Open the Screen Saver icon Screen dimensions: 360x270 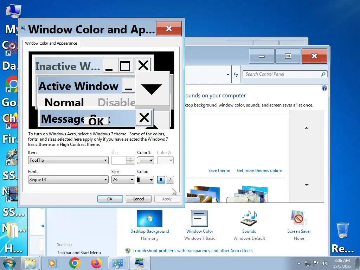[299, 218]
